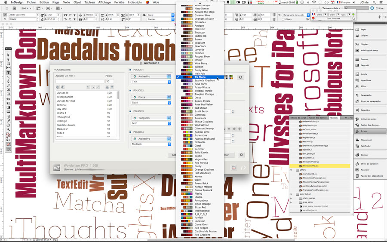Screen dimensions: 387x242
Task: Open the Light style dropdown
Action: 151,102
